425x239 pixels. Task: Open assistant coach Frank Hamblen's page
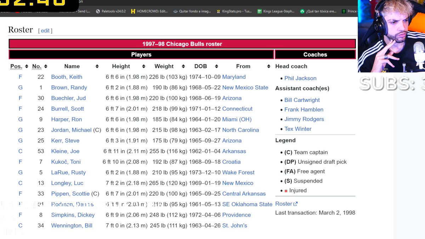coord(304,110)
